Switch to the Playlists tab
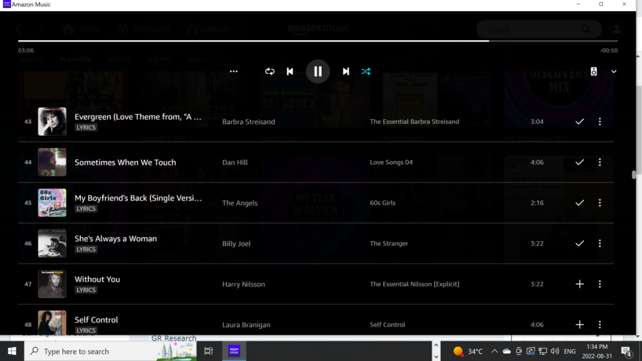The width and height of the screenshot is (642, 361). [x=75, y=60]
